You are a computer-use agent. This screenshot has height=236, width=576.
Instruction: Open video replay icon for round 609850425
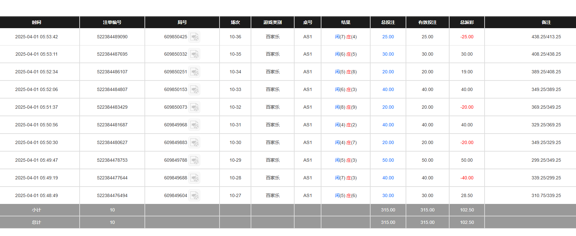coord(195,37)
